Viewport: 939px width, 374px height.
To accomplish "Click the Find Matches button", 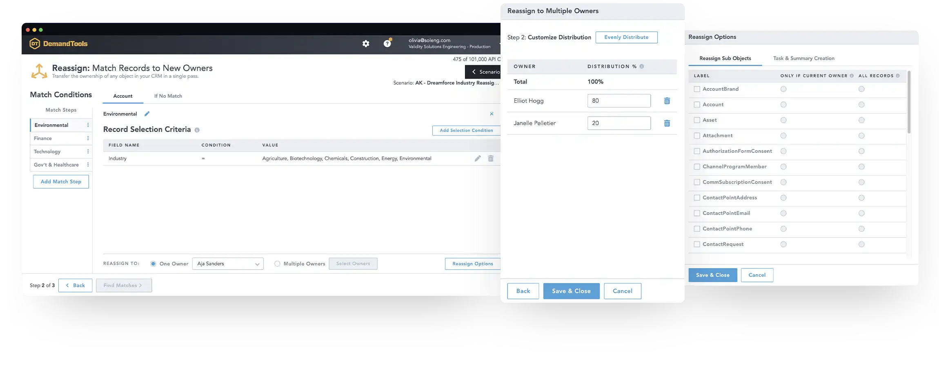I will [124, 285].
